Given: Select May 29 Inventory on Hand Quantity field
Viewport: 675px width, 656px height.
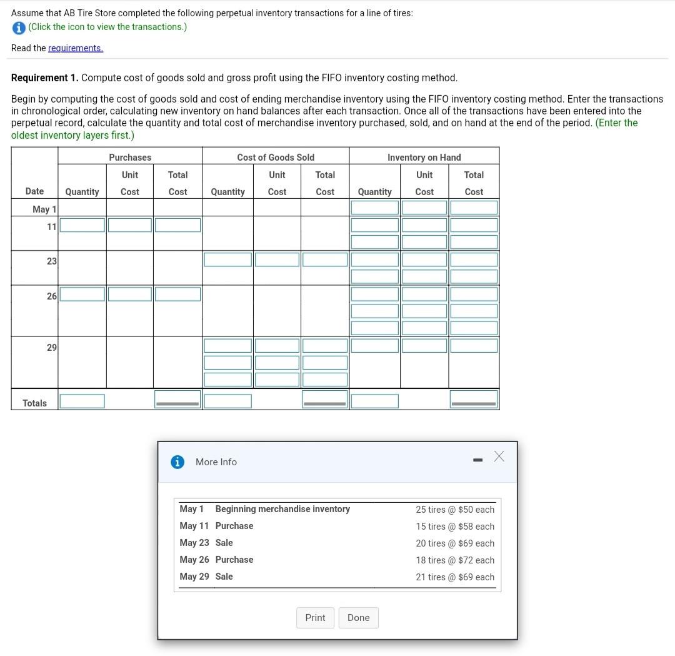Looking at the screenshot, I should click(374, 345).
